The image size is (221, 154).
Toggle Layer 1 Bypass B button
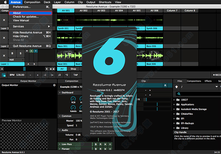12,53
